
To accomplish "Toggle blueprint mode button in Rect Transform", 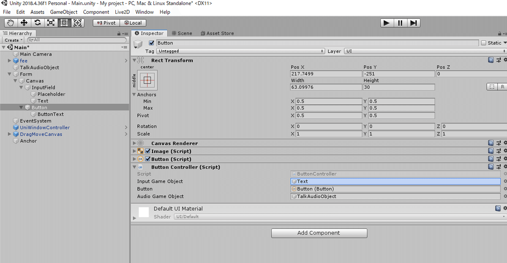I will click(491, 87).
